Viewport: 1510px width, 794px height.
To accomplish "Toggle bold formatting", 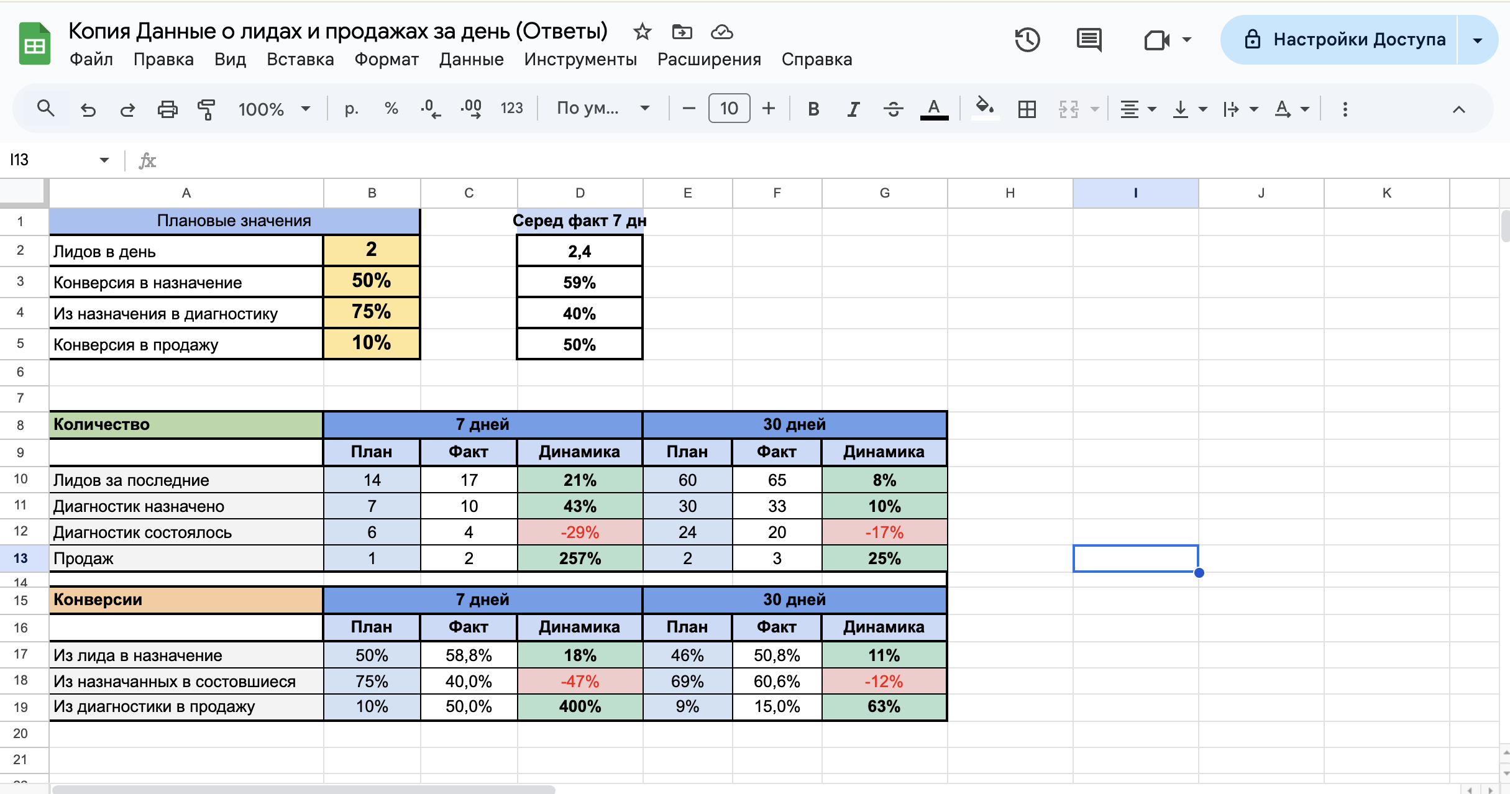I will (813, 109).
